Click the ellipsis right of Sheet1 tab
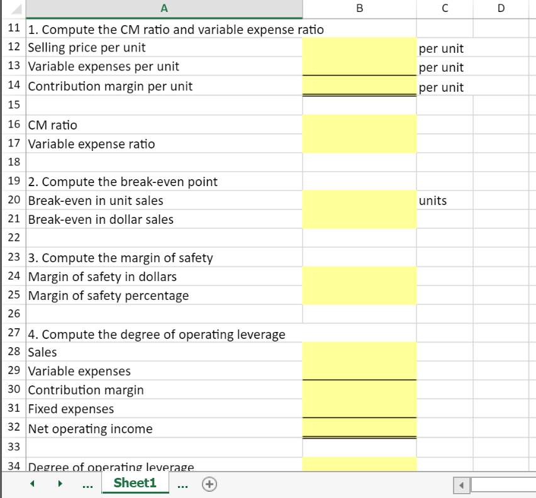Viewport: 536px width, 498px height. tap(181, 484)
